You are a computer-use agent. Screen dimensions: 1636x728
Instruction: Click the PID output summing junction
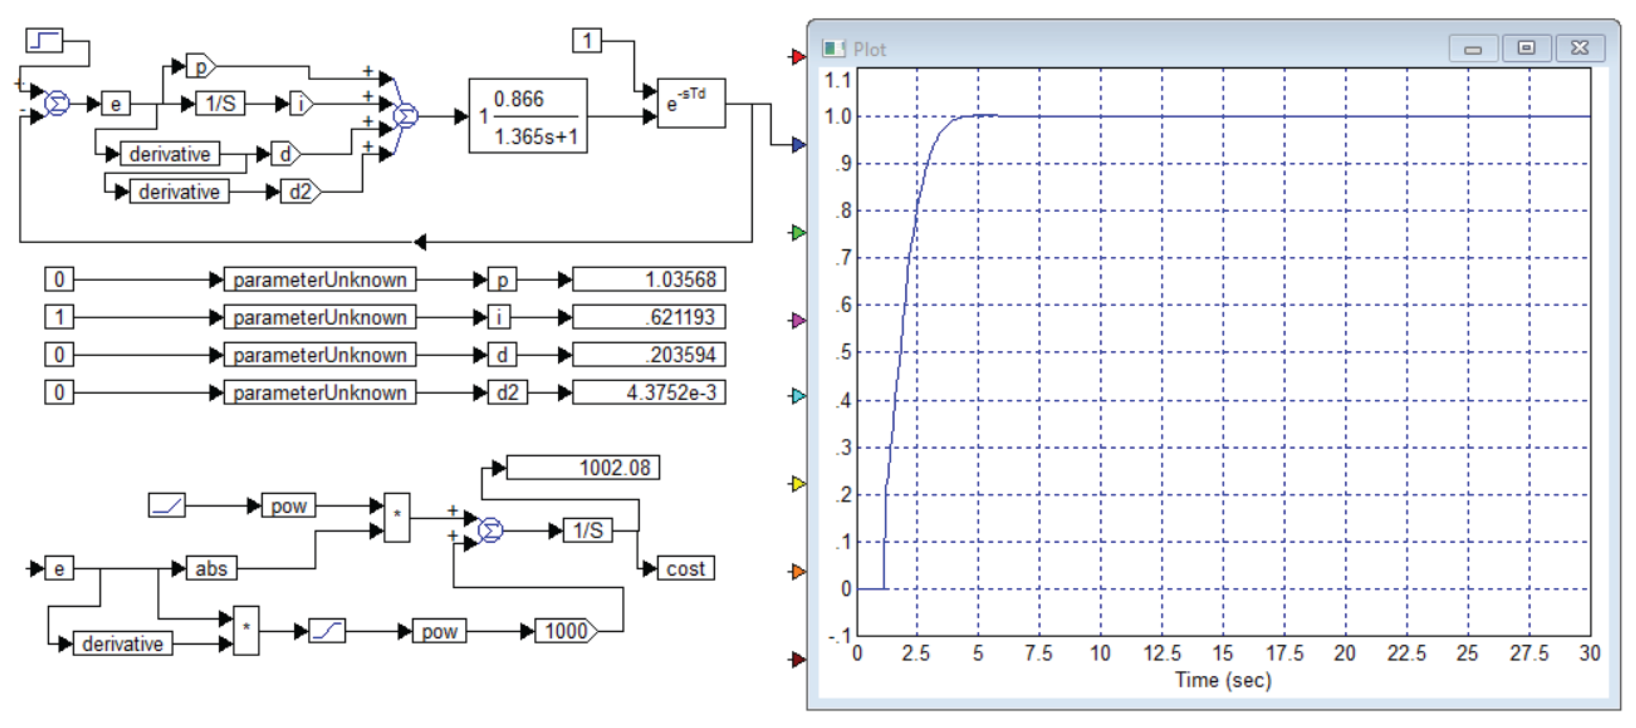(x=405, y=116)
